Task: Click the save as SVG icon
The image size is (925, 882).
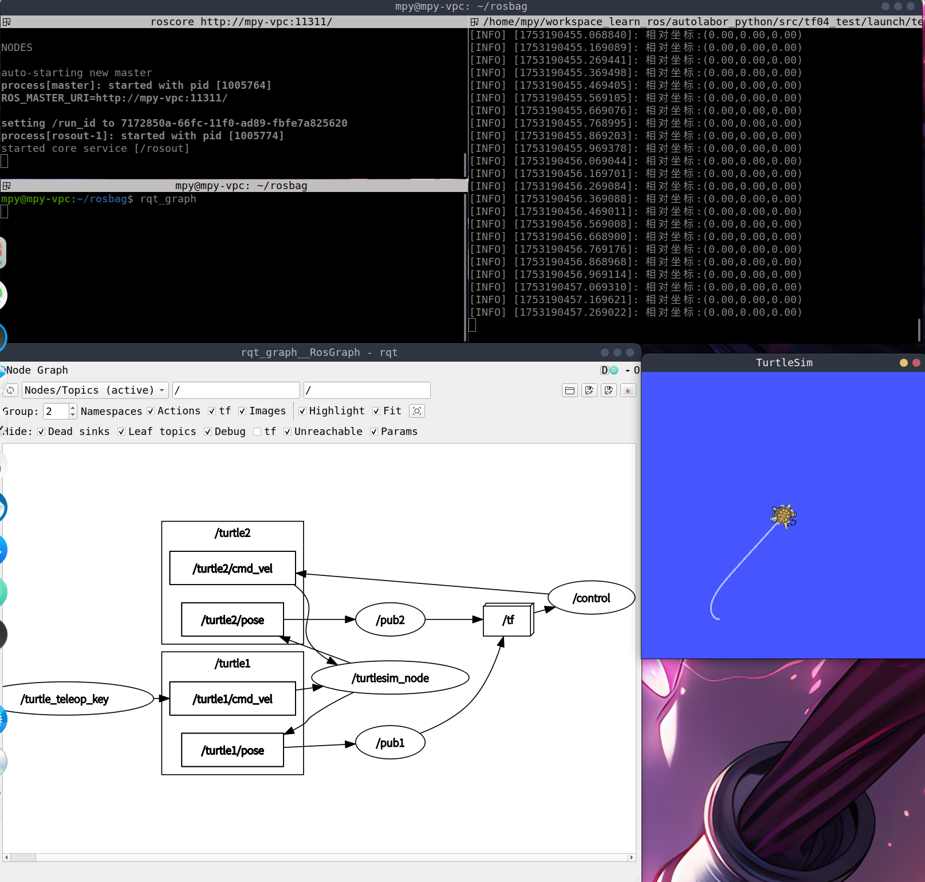Action: pos(608,391)
